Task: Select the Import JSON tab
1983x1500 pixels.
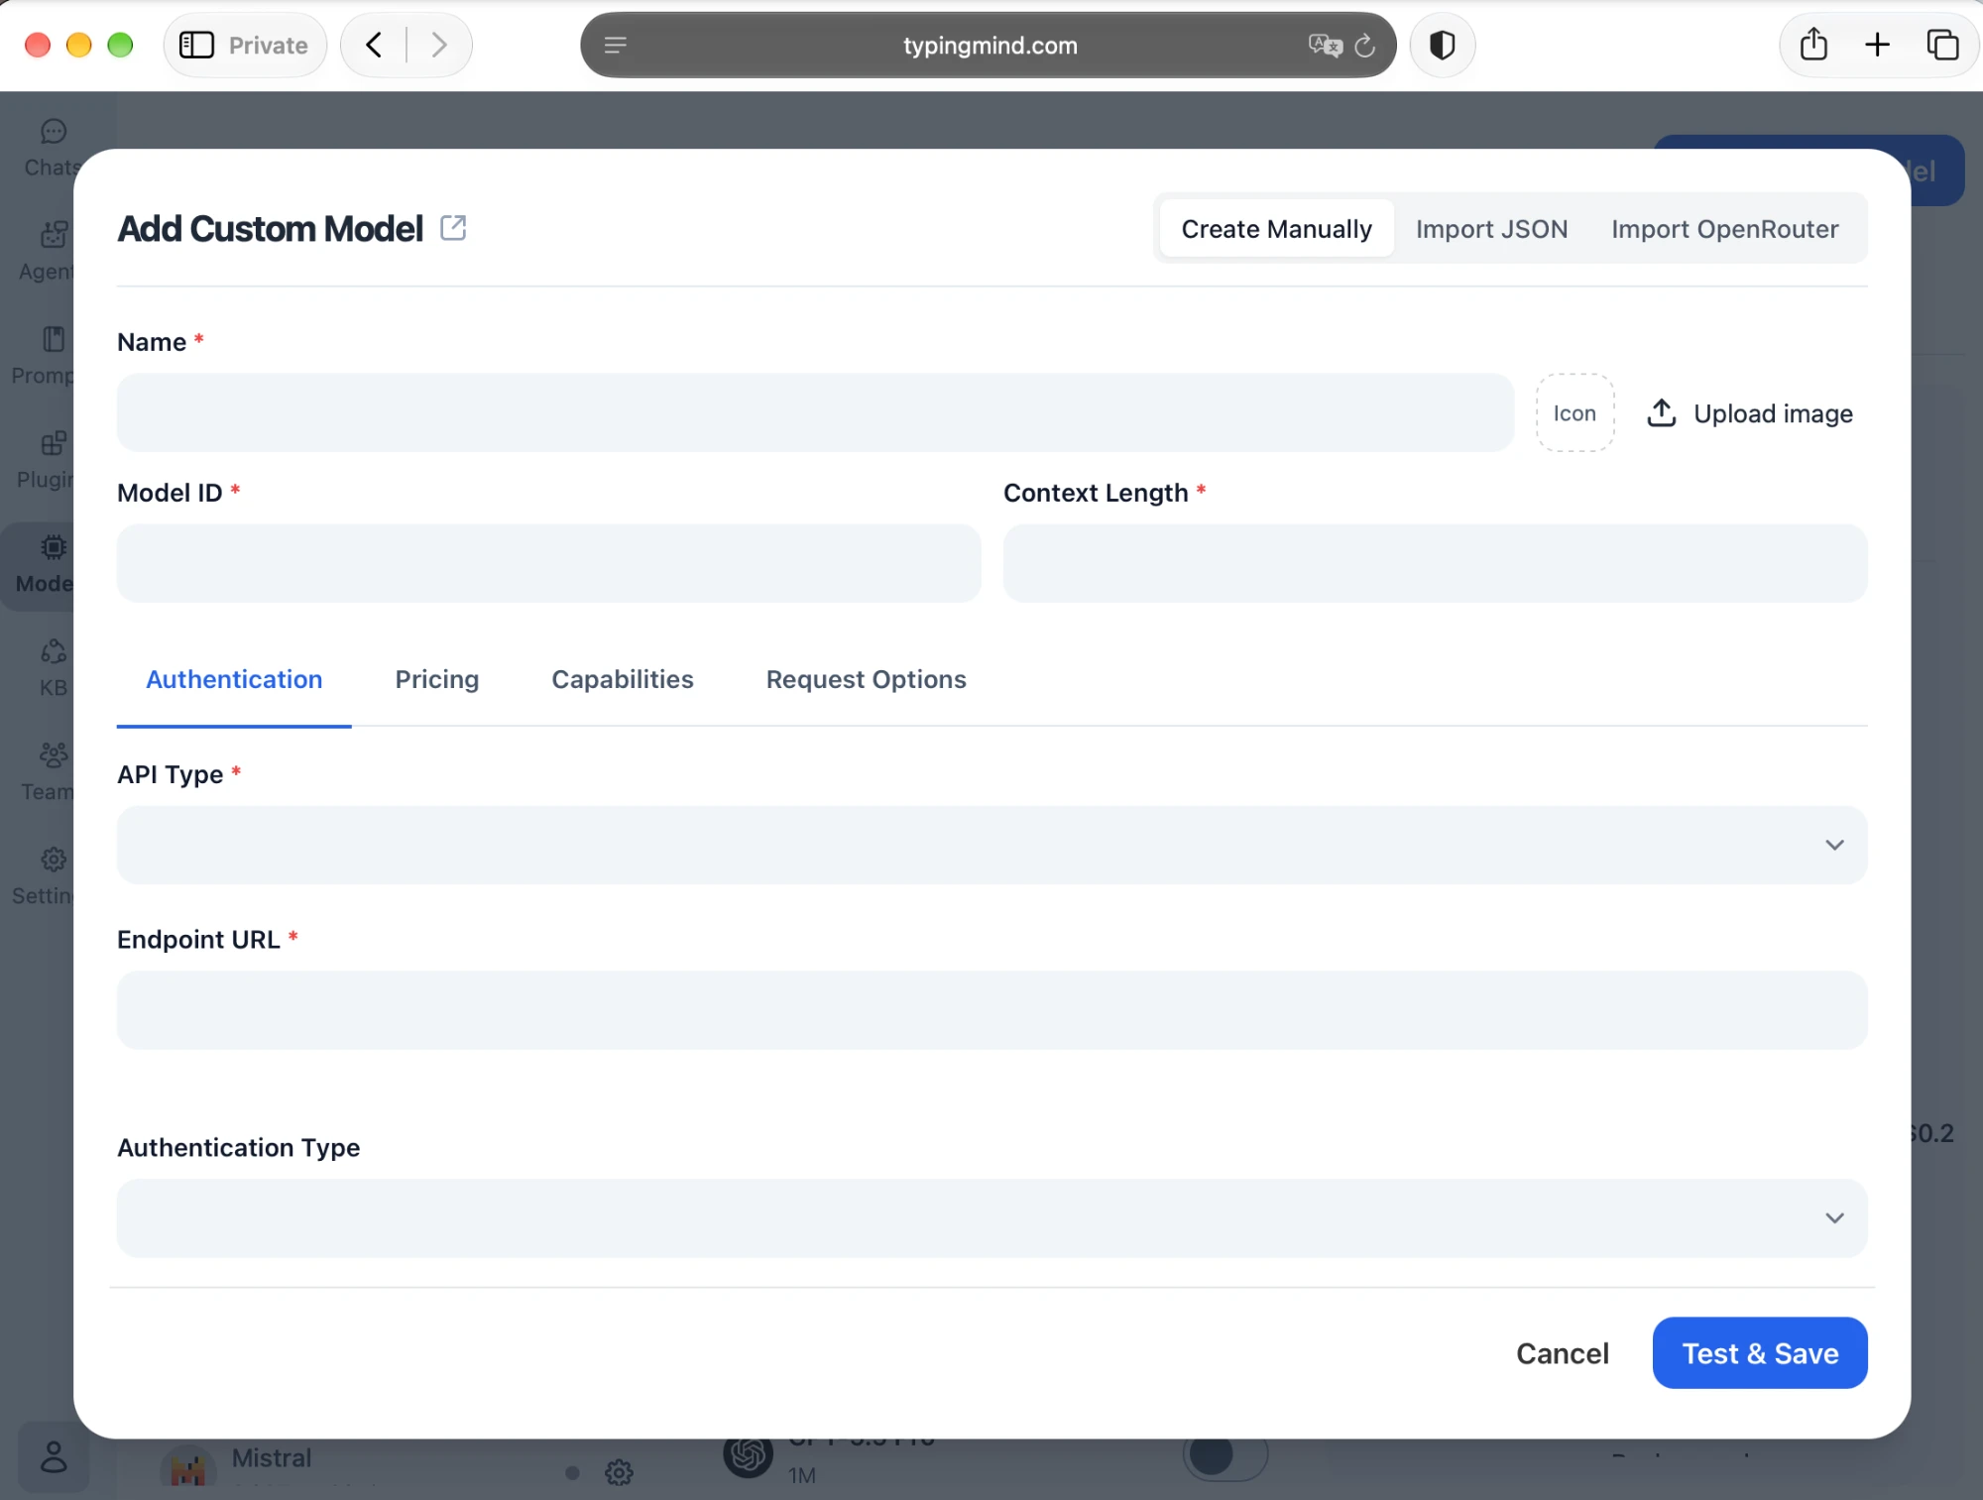Action: 1491,228
